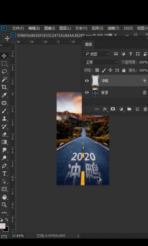Viewport: 148px width, 246px height.
Task: Toggle smart object layer filter
Action: click(145, 54)
